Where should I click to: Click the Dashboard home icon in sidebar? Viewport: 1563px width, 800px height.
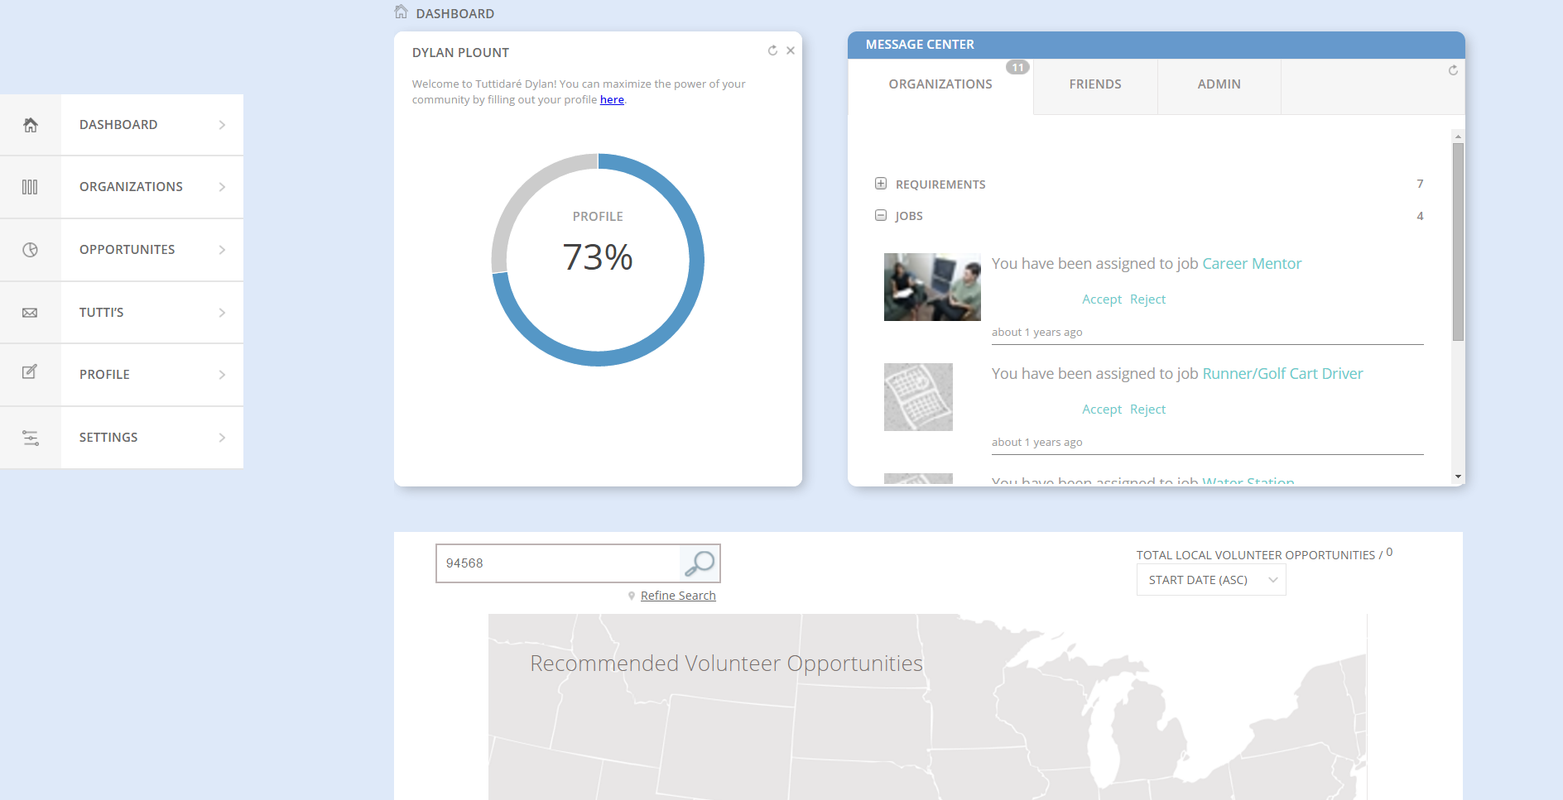[31, 125]
